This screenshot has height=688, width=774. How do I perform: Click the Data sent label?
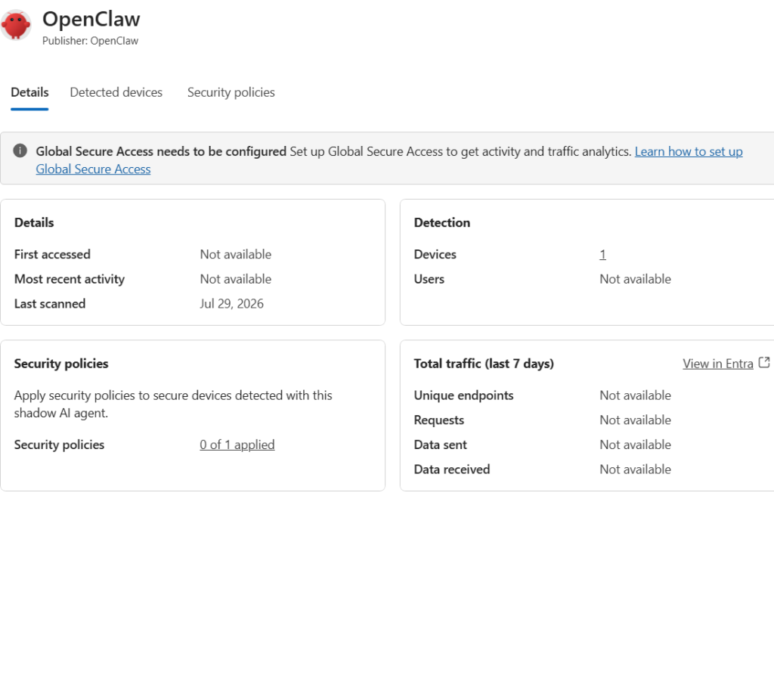(441, 445)
